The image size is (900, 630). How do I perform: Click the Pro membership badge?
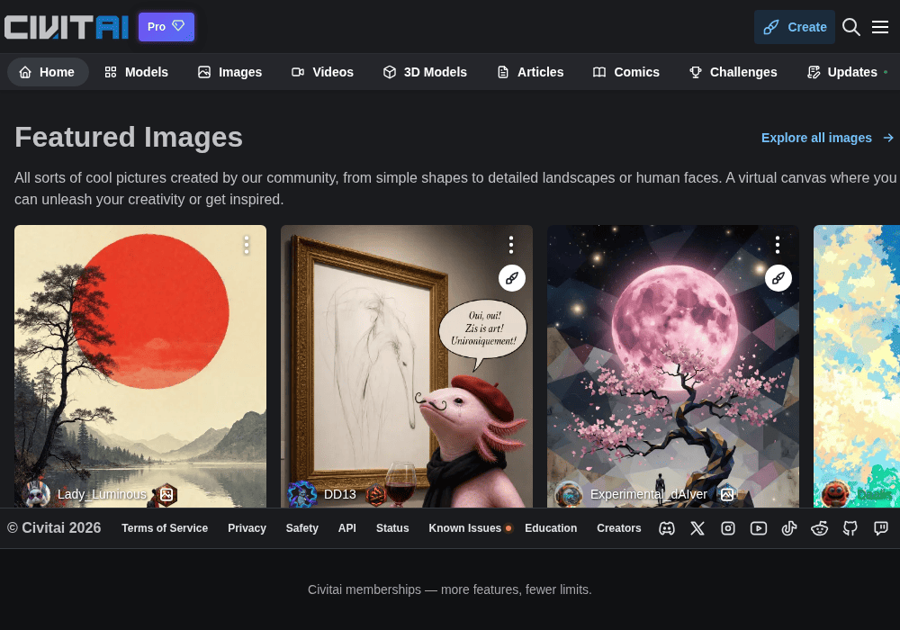coord(166,27)
